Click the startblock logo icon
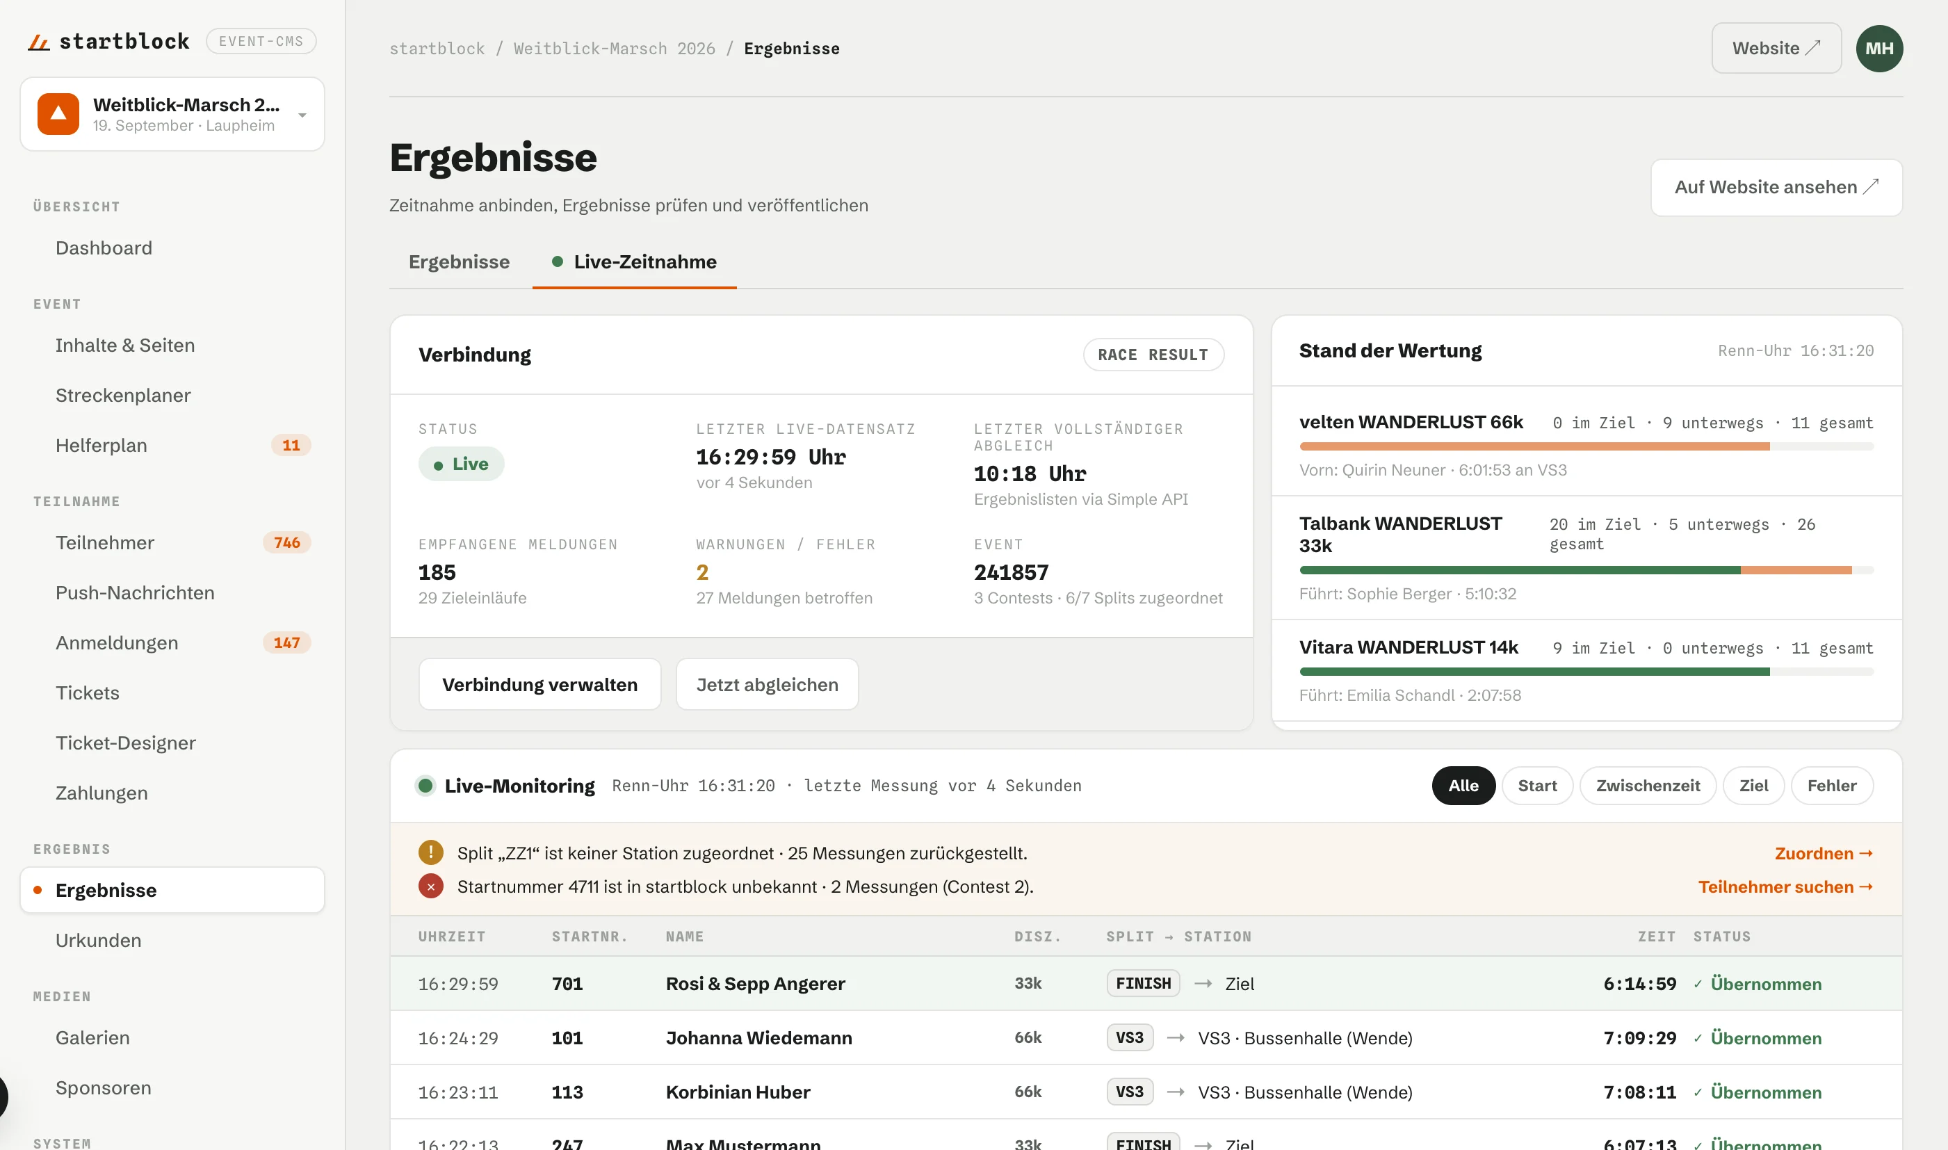 click(x=39, y=42)
